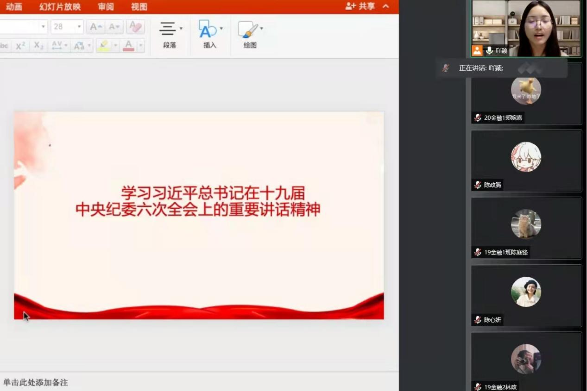Select 陈心妍's participant avatar
The width and height of the screenshot is (587, 391).
tap(526, 292)
